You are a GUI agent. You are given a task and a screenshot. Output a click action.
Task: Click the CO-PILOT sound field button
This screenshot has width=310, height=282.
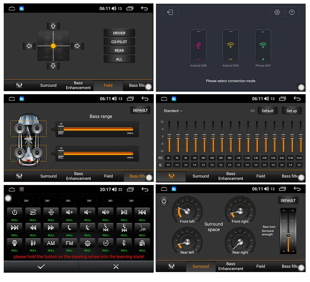(x=119, y=42)
